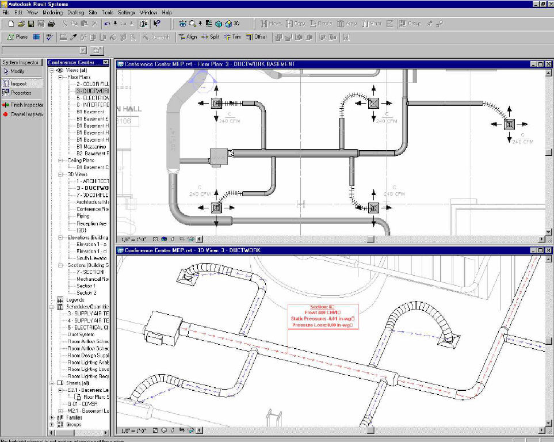
Task: Click the New file icon
Action: tap(11, 24)
